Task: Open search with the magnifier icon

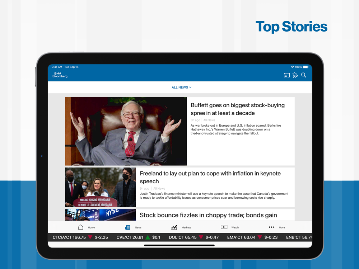Action: (x=304, y=75)
